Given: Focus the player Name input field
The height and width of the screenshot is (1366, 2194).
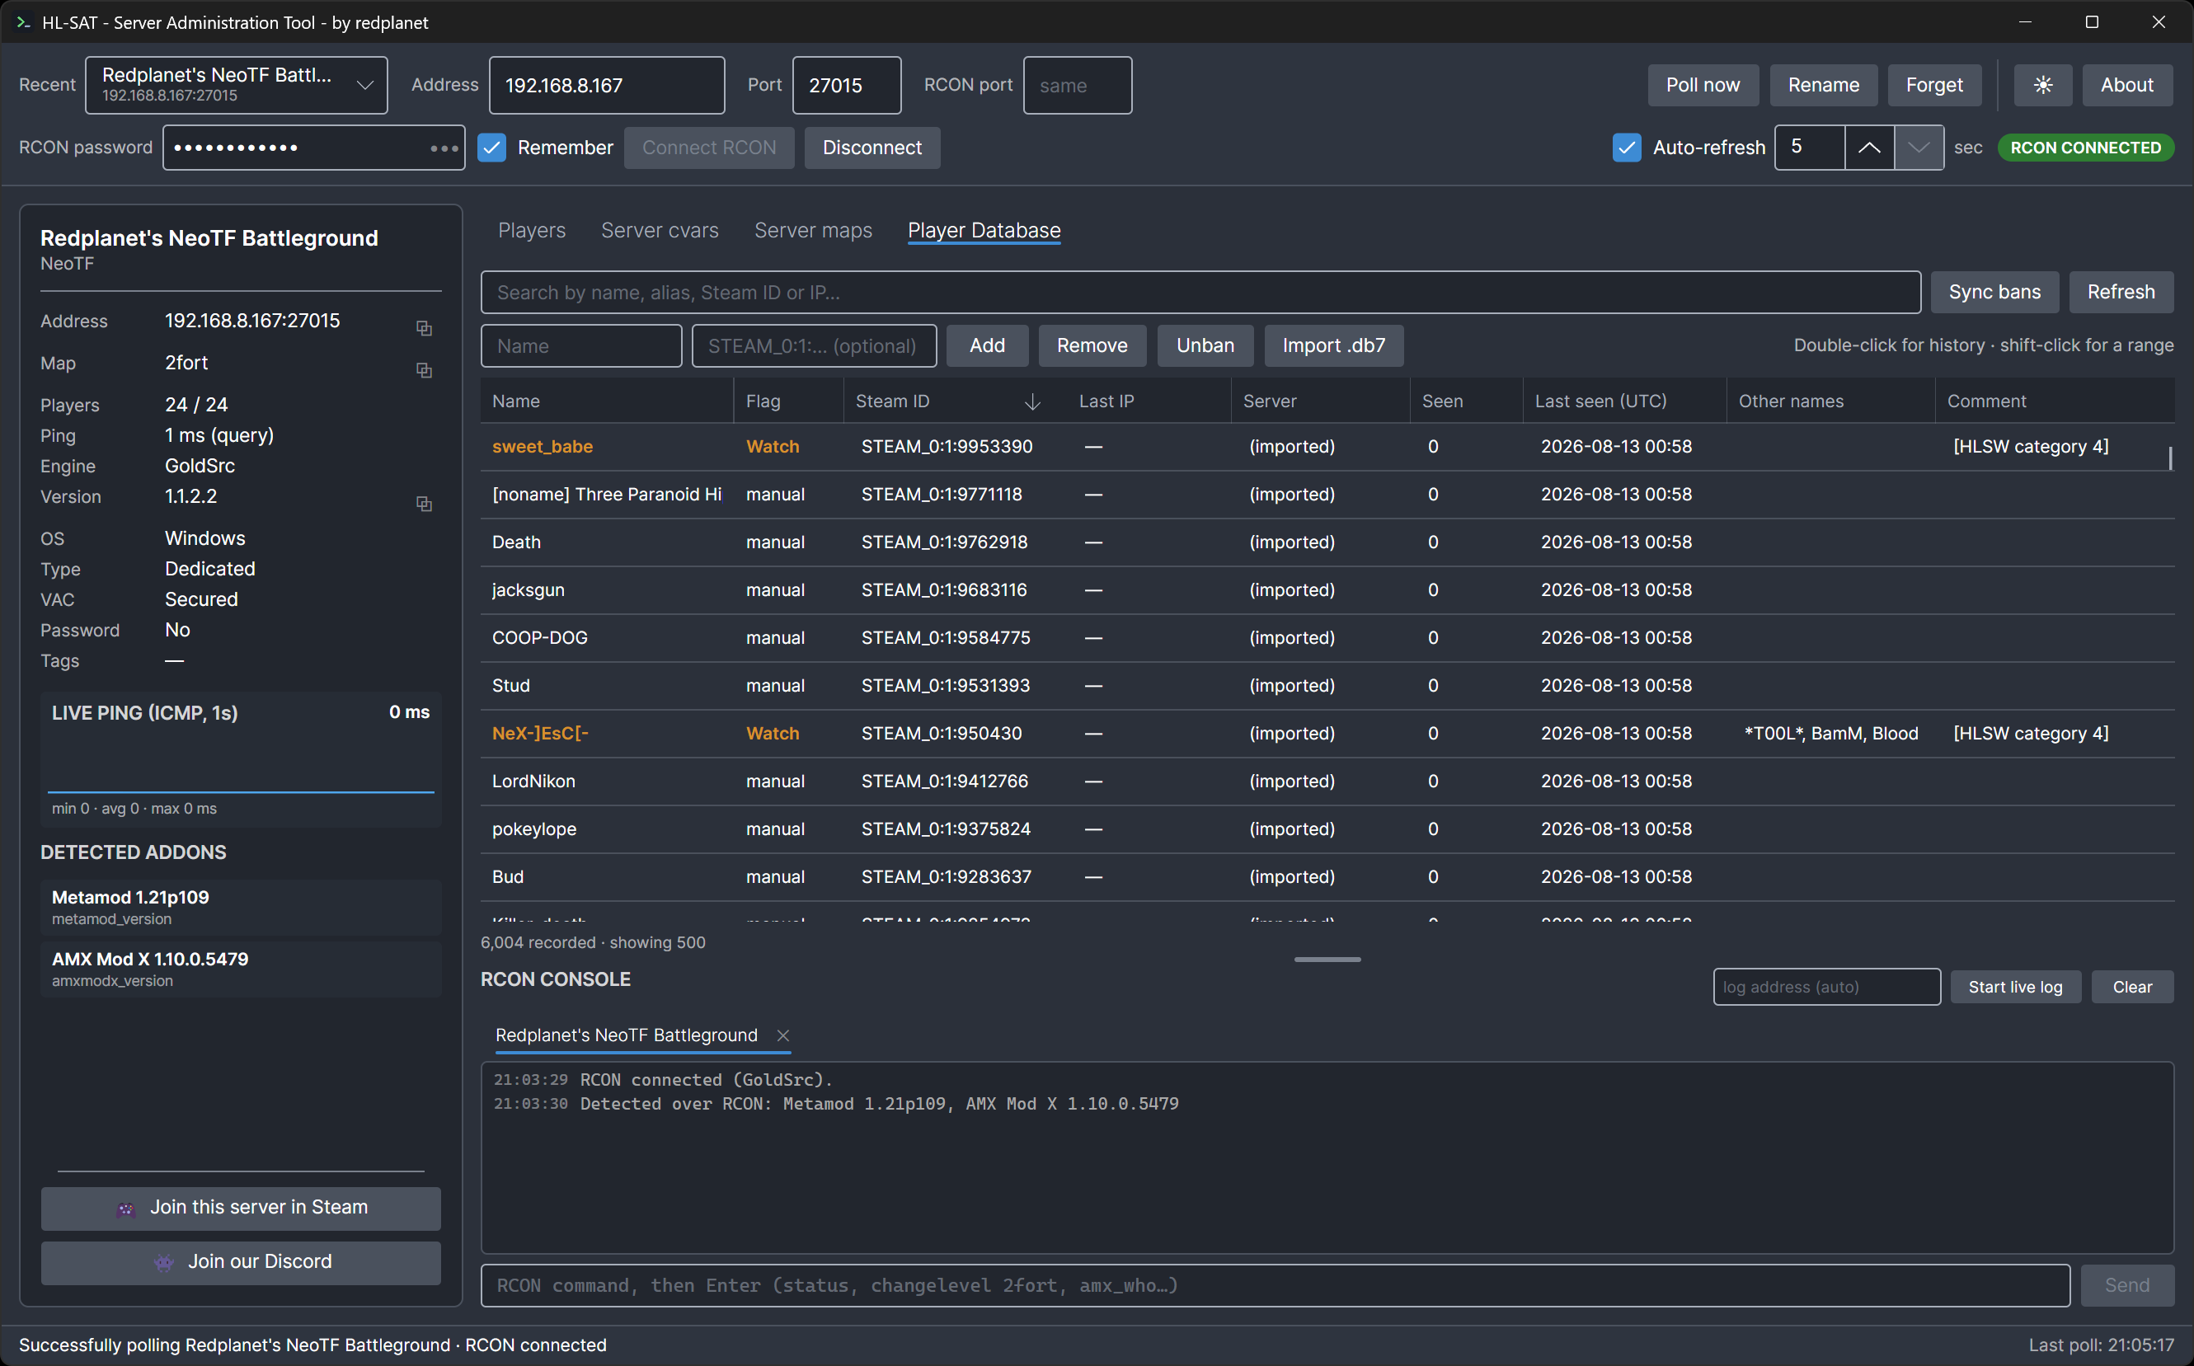Looking at the screenshot, I should 581,345.
